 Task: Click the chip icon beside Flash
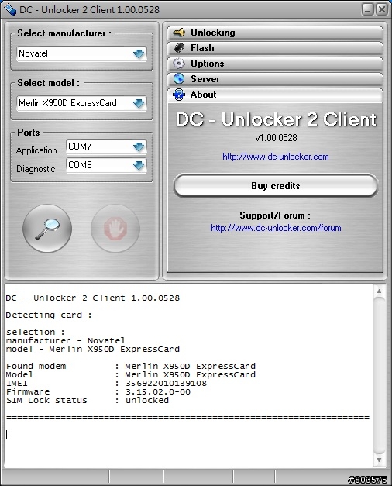click(x=179, y=48)
